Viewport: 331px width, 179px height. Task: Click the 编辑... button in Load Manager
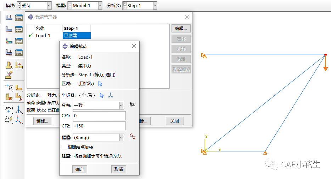coord(181,28)
